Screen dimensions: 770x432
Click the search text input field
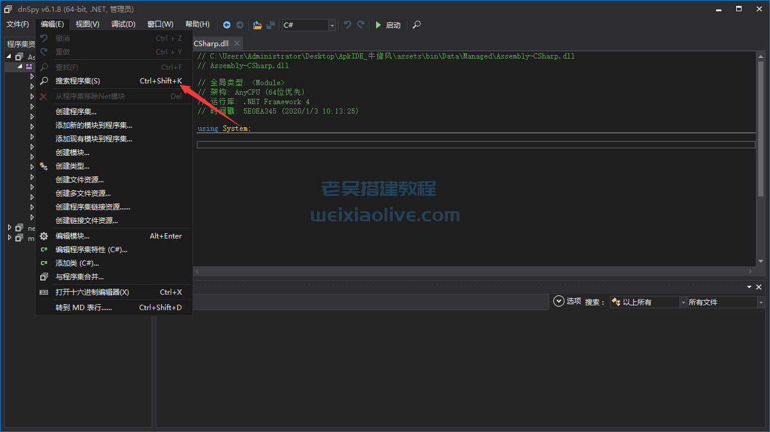click(370, 302)
